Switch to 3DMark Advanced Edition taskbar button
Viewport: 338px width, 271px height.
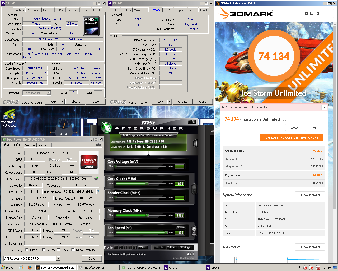(x=55, y=268)
